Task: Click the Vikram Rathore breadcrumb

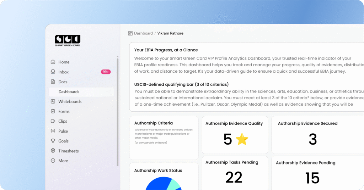Action: 170,33
